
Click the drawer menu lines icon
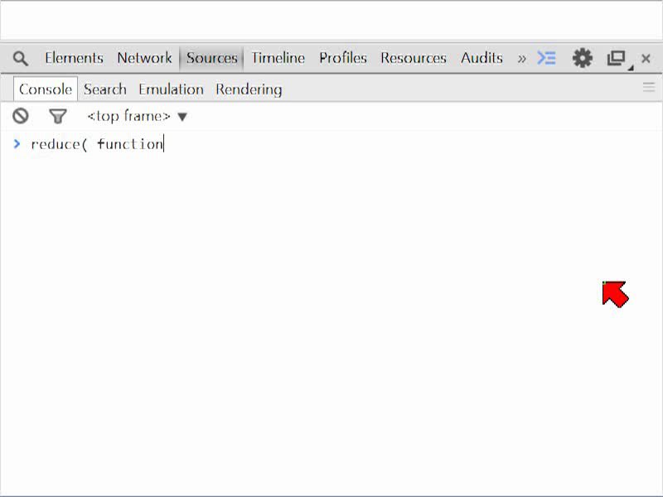[649, 88]
